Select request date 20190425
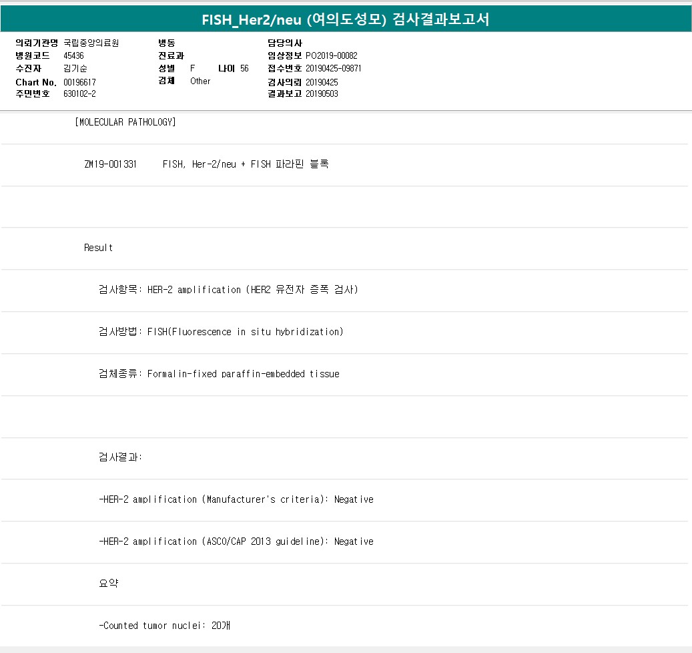692x653 pixels. 322,82
